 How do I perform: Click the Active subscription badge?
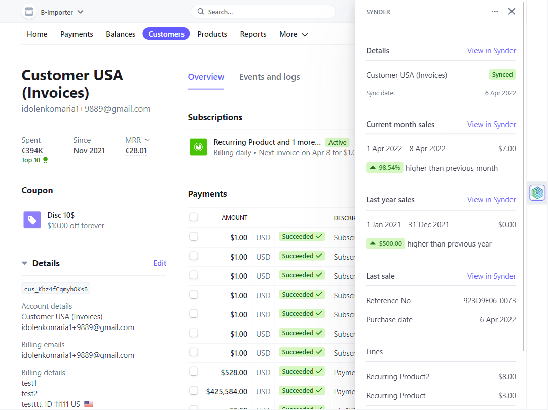pyautogui.click(x=337, y=142)
